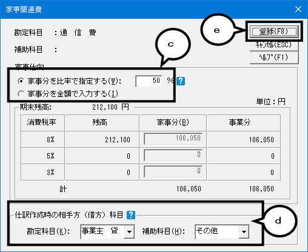Click the 3% row 家事分 amount field
This screenshot has width=308, height=252.
coord(173,171)
